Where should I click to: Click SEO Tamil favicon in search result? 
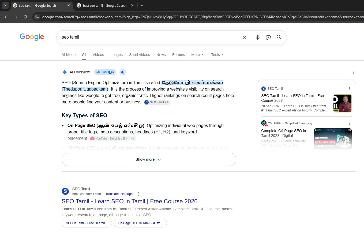click(x=65, y=191)
